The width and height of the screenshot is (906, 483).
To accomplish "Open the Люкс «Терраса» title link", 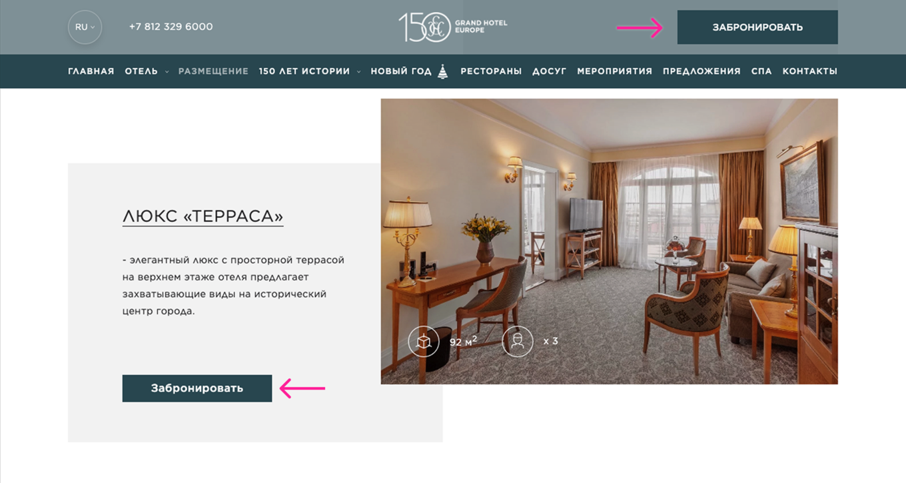I will (203, 217).
